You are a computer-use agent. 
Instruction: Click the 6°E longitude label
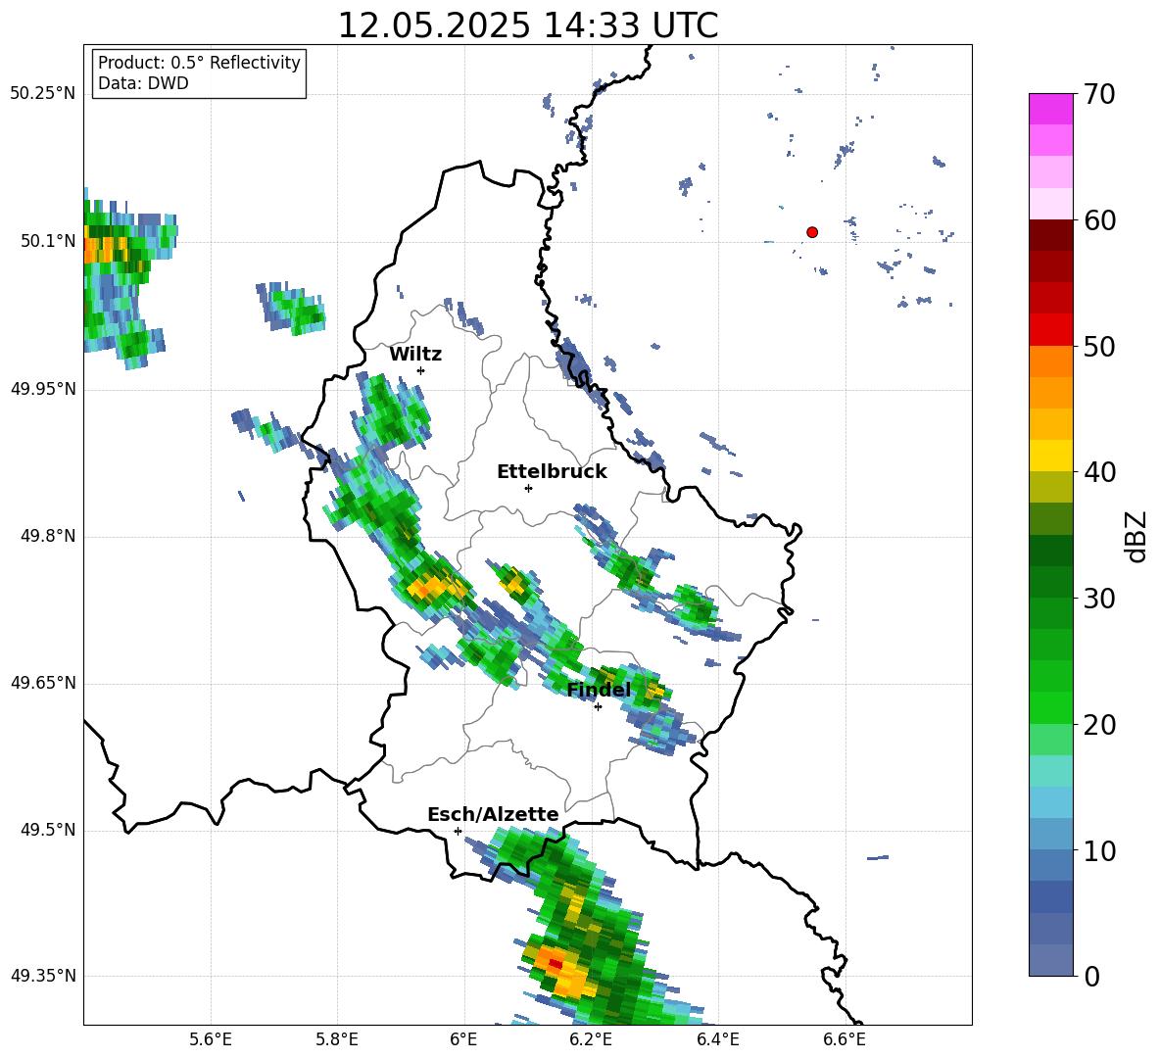[x=463, y=1039]
